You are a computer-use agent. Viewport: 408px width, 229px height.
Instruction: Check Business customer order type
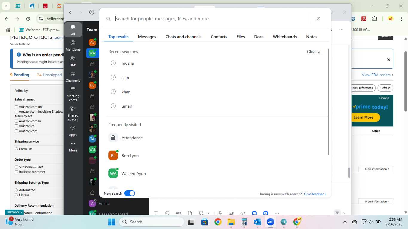16,172
